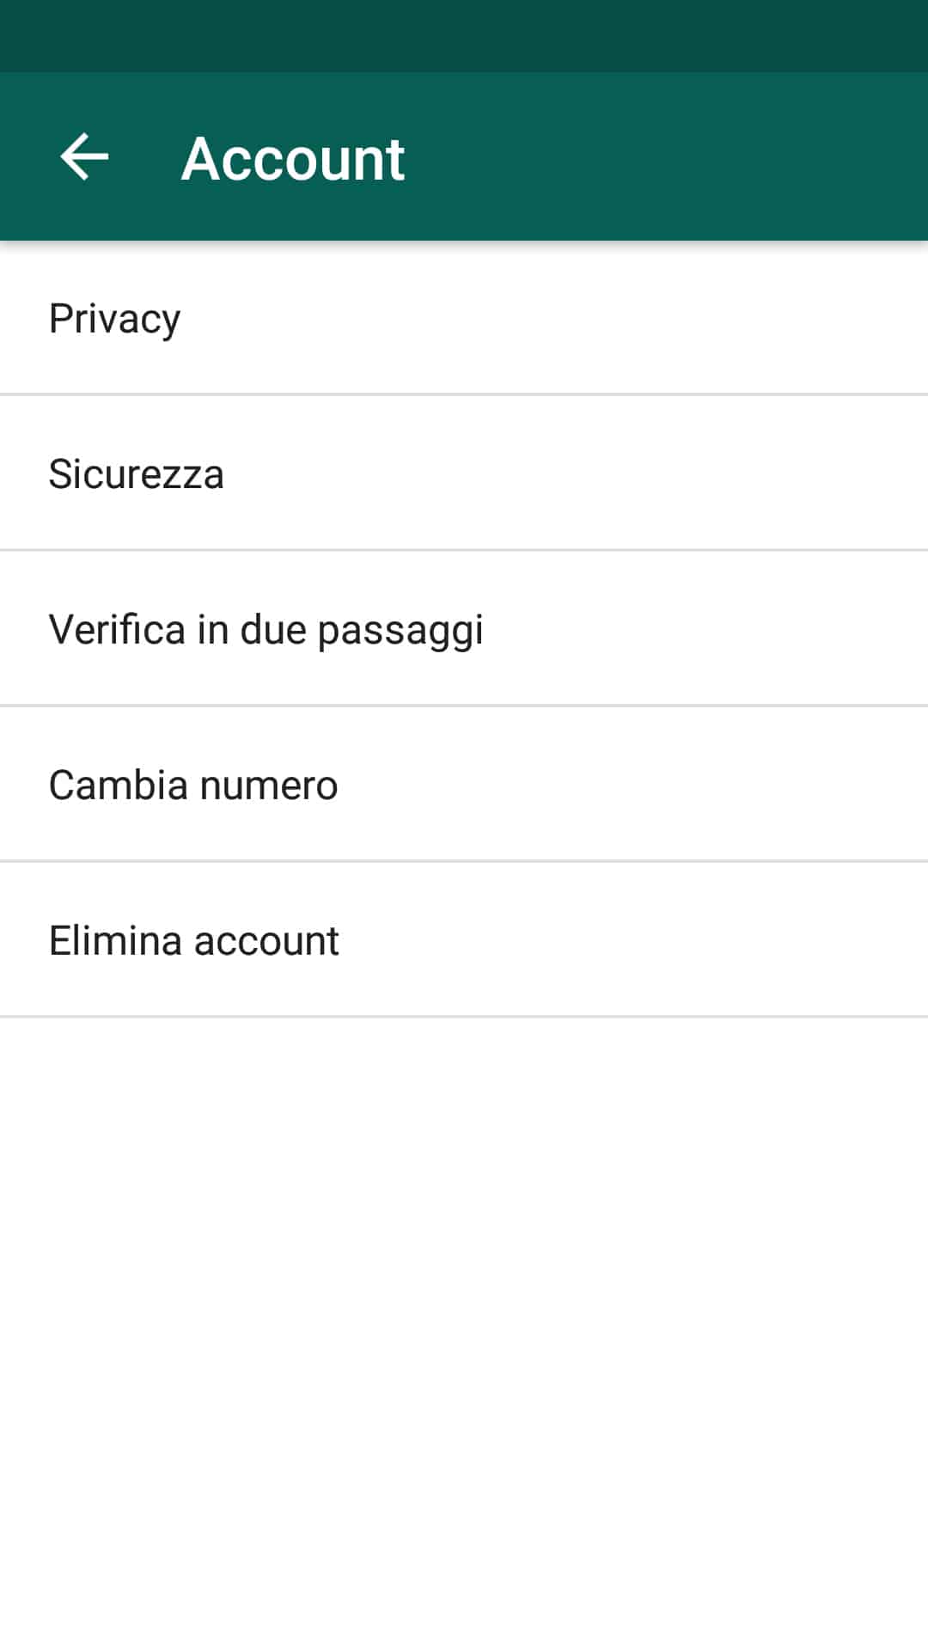The image size is (928, 1650).
Task: Click the Elimina account list row
Action: point(464,941)
